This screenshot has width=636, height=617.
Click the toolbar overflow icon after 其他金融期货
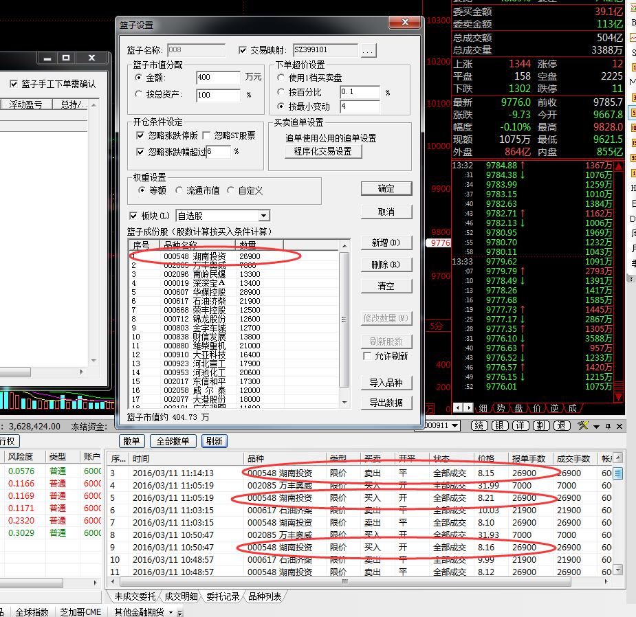pyautogui.click(x=179, y=613)
